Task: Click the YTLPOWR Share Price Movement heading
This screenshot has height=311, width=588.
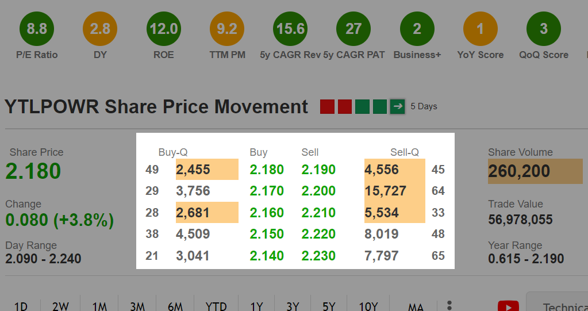Action: (156, 106)
